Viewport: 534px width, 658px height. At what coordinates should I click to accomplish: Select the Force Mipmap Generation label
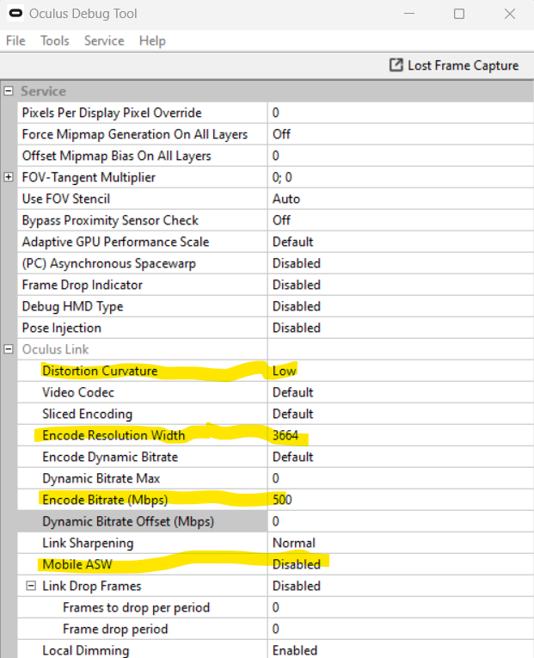[x=135, y=134]
